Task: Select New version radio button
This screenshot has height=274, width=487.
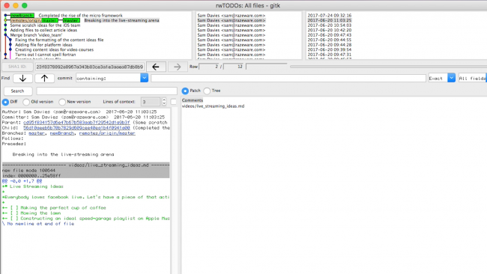Action: [x=62, y=102]
